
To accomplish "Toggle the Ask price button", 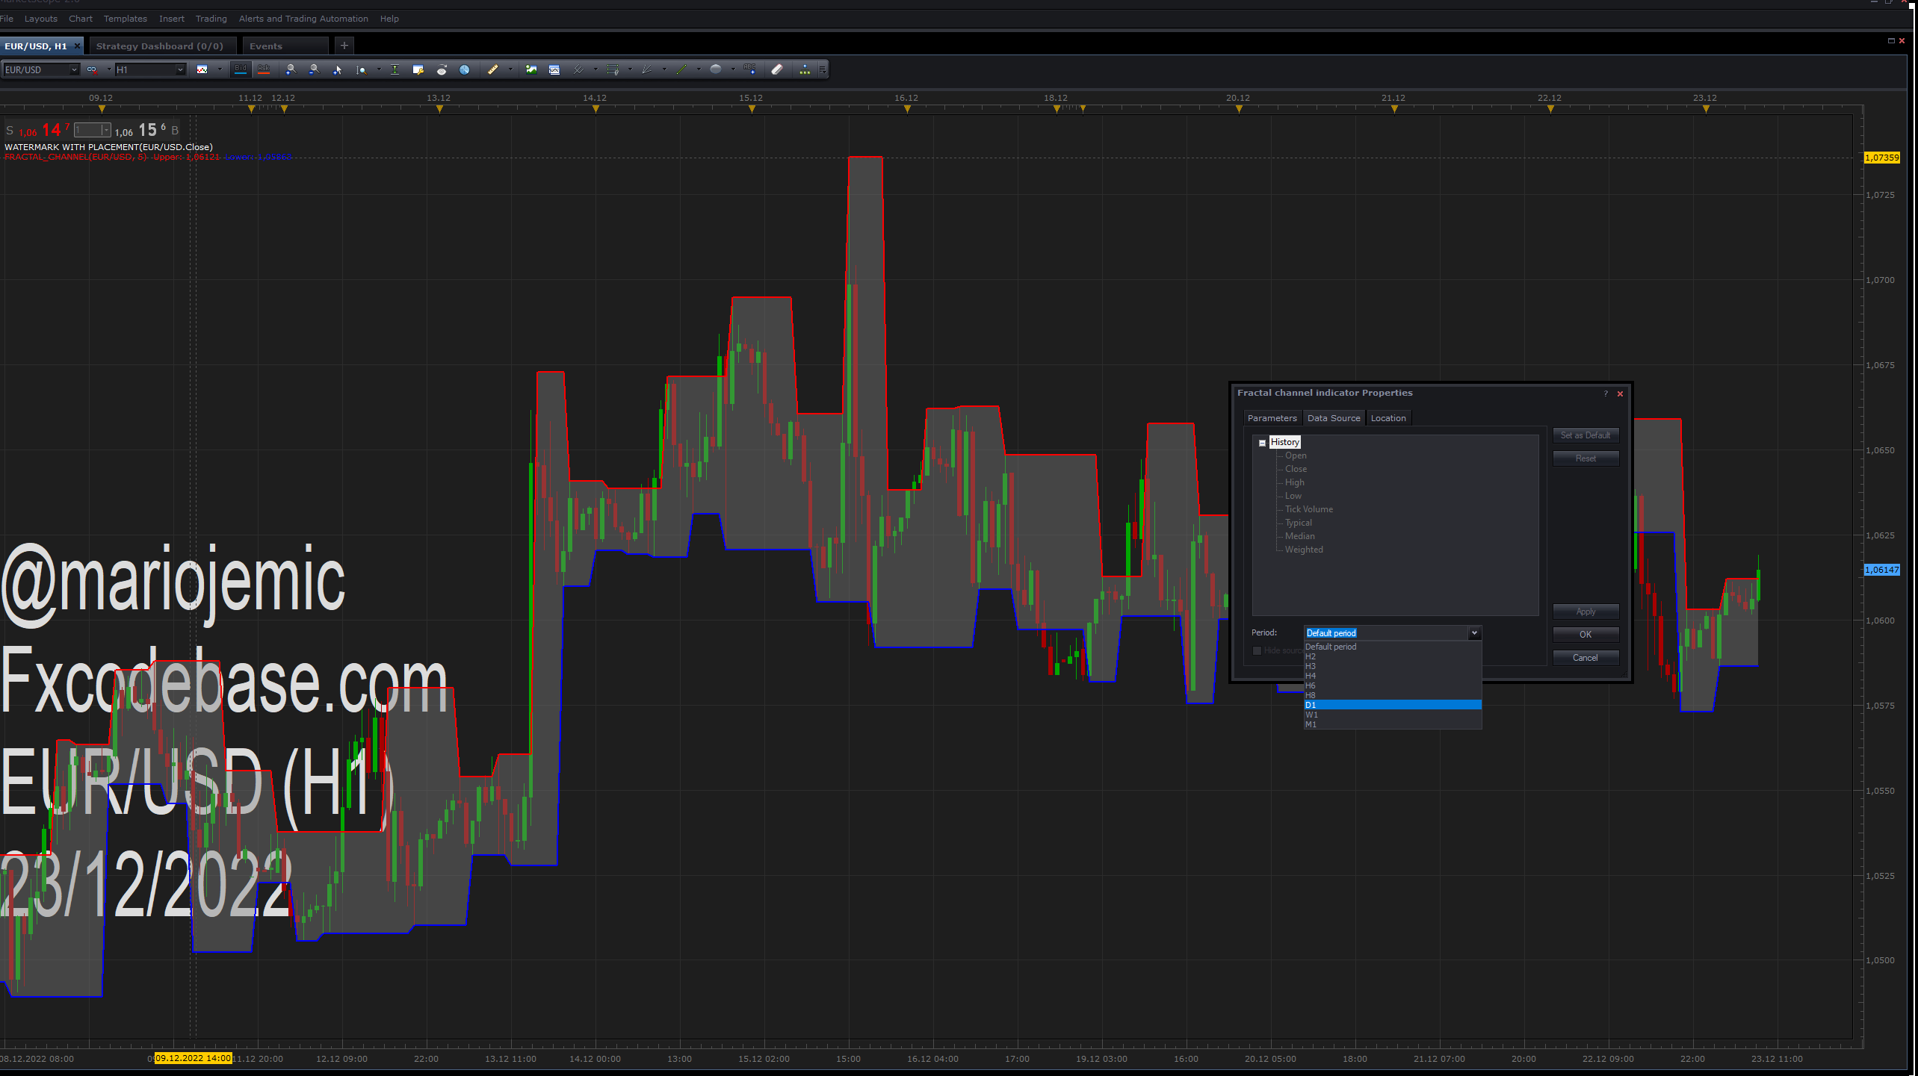I will [x=264, y=69].
